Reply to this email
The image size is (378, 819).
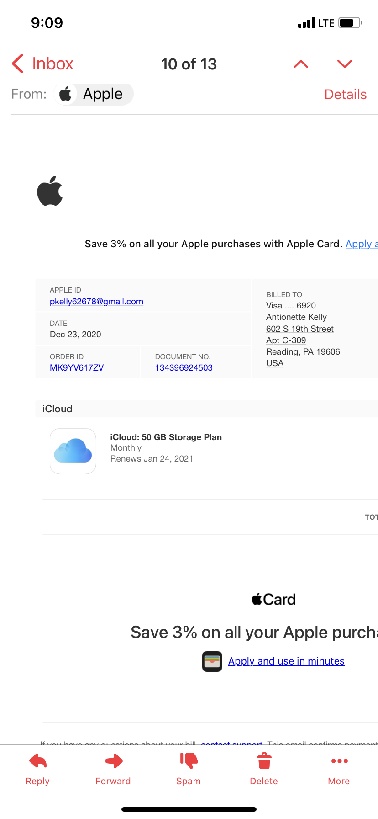pyautogui.click(x=38, y=770)
